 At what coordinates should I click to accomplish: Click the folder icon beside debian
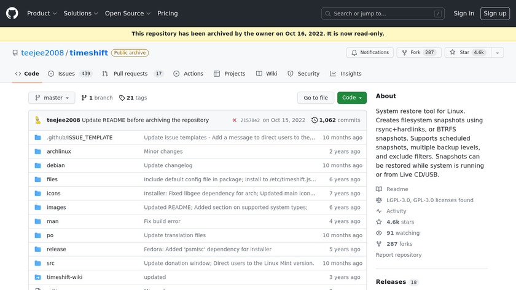pyautogui.click(x=38, y=165)
